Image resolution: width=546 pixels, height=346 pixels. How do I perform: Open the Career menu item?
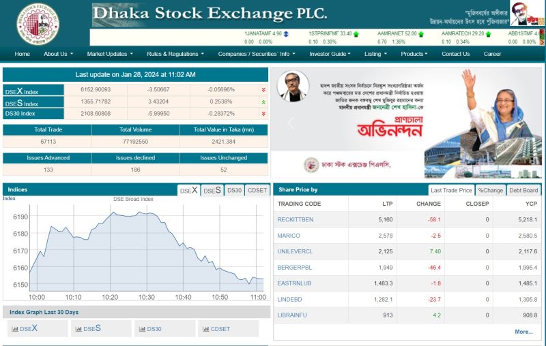point(492,54)
